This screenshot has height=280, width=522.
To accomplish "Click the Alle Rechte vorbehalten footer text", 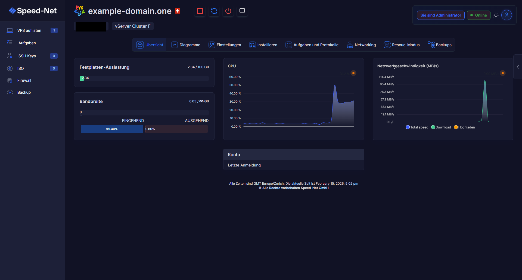I will click(294, 188).
